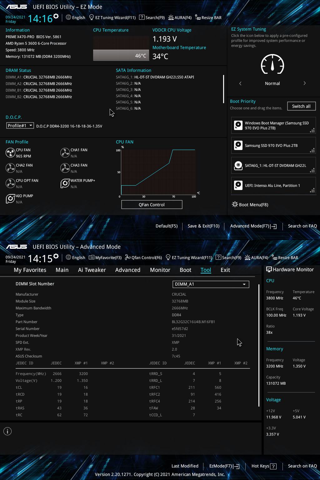
Task: Open Resize BAR in Advanced Mode toolbar
Action: [x=285, y=257]
